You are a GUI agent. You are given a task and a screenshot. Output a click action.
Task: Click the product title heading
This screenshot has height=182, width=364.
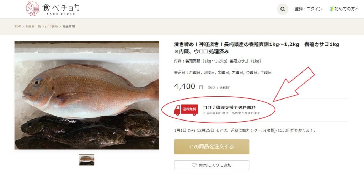pyautogui.click(x=257, y=48)
